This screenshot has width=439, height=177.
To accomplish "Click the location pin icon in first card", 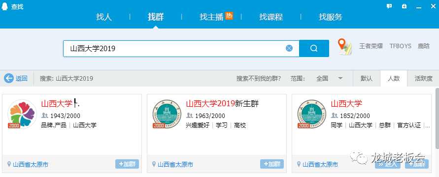I will 9,164.
